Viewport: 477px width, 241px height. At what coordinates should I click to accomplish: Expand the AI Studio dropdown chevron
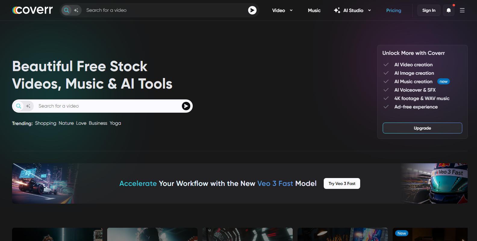(369, 10)
